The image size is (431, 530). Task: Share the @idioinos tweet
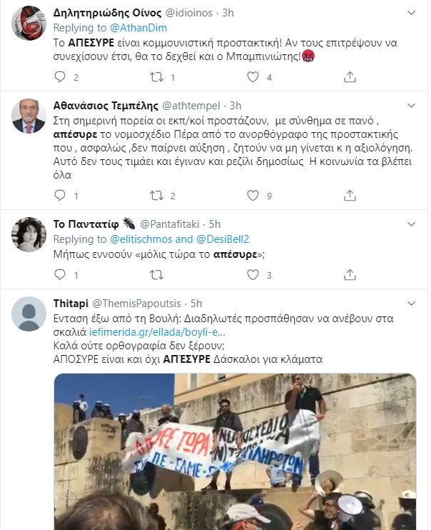350,77
